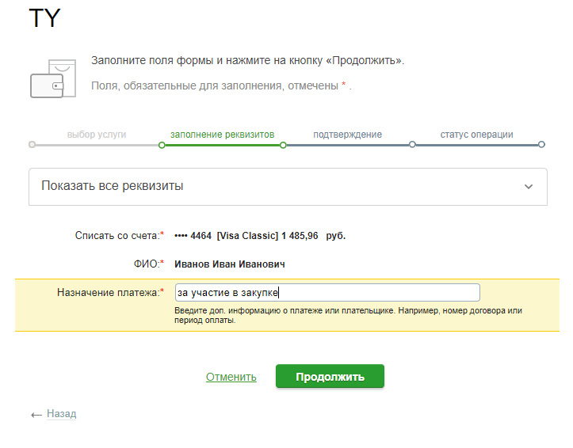Screen dimensions: 573x448
Task: Click the Назначение платежа text field
Action: point(327,292)
